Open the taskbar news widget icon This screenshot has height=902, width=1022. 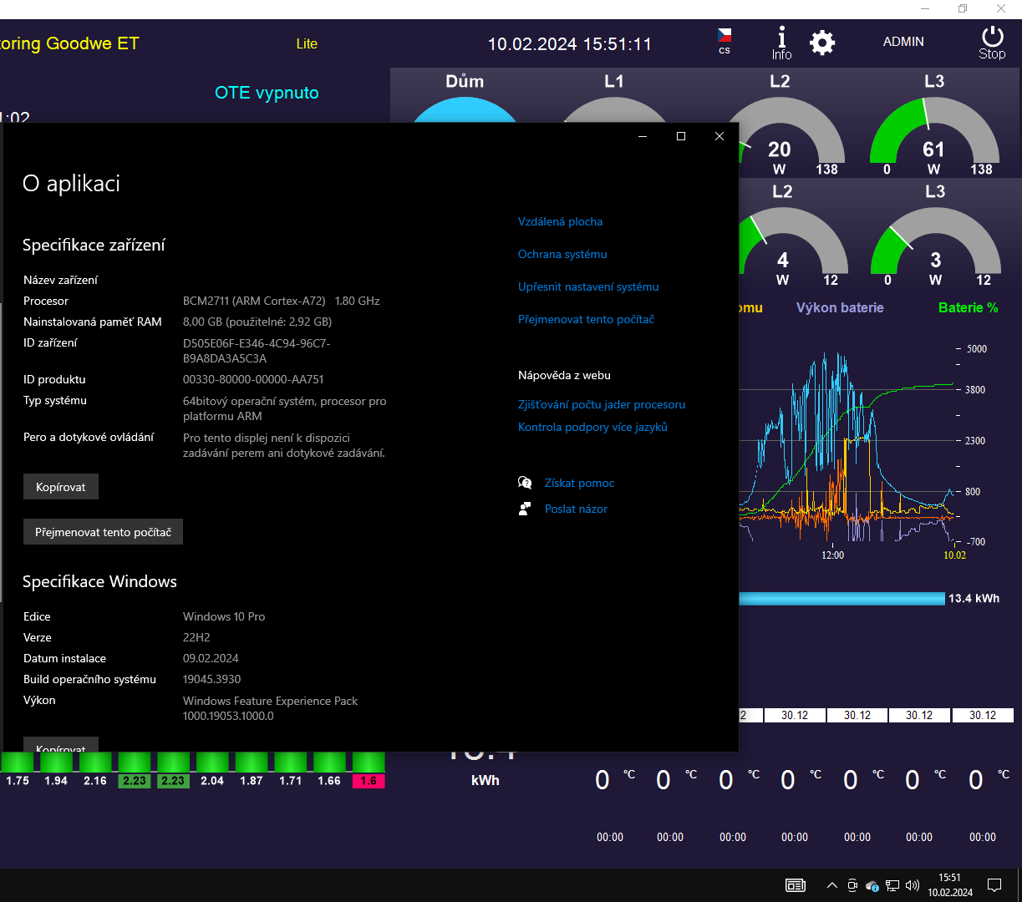click(x=795, y=885)
